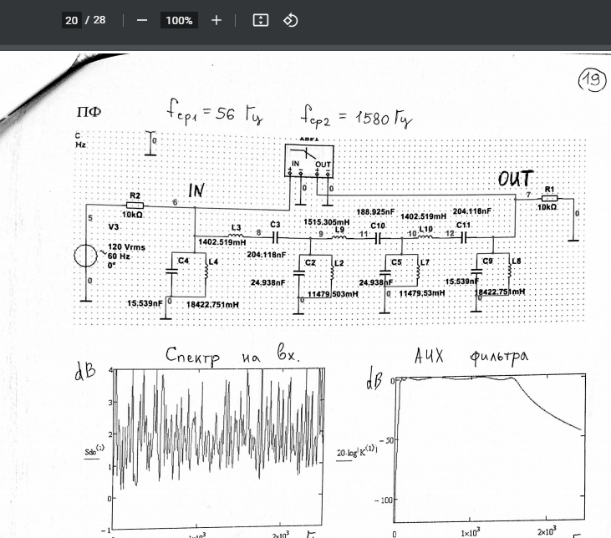Click the handwritten ПФ heading
Screen dimensions: 611x538
(x=88, y=114)
